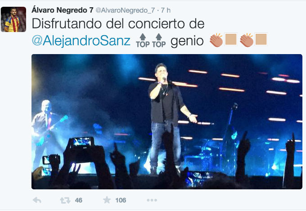This screenshot has width=306, height=211.
Task: Open Álvaro Negredo's profile picture
Action: 13,19
